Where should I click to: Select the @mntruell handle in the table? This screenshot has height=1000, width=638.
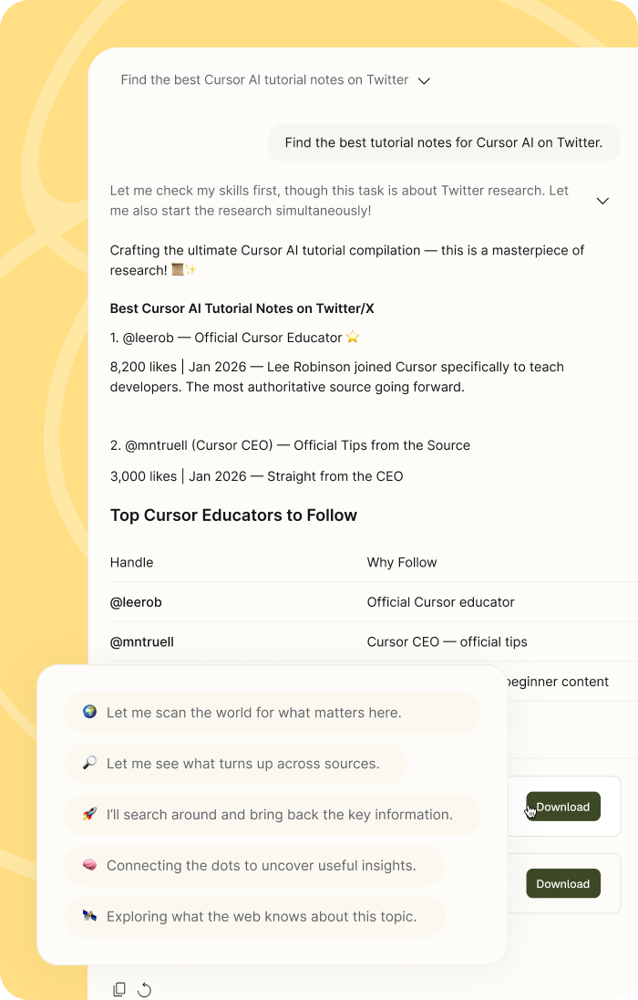click(142, 641)
